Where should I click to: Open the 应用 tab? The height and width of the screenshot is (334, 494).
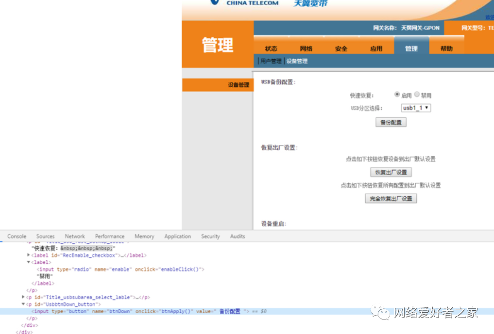click(376, 48)
